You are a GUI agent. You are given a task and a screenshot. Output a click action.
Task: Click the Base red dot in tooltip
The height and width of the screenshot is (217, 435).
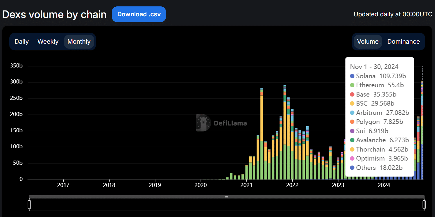coord(352,95)
